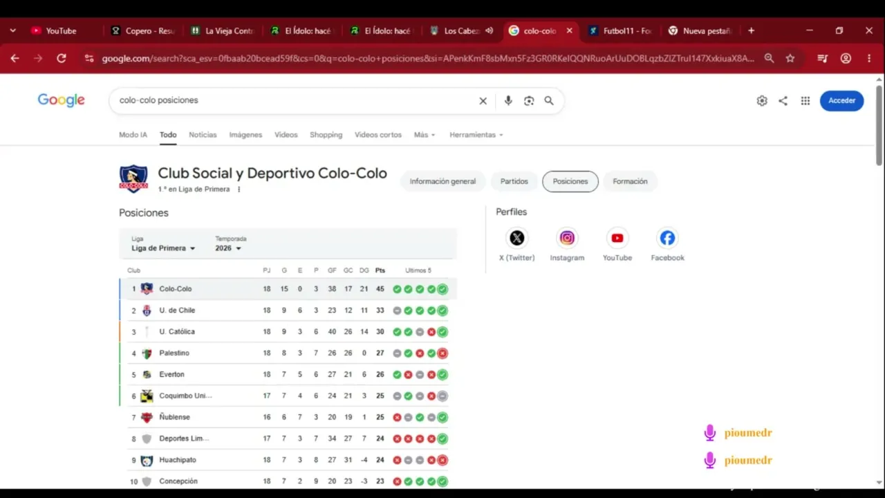Open Colo-Colo Instagram profile
Screen dimensions: 885x498
[x=567, y=245]
